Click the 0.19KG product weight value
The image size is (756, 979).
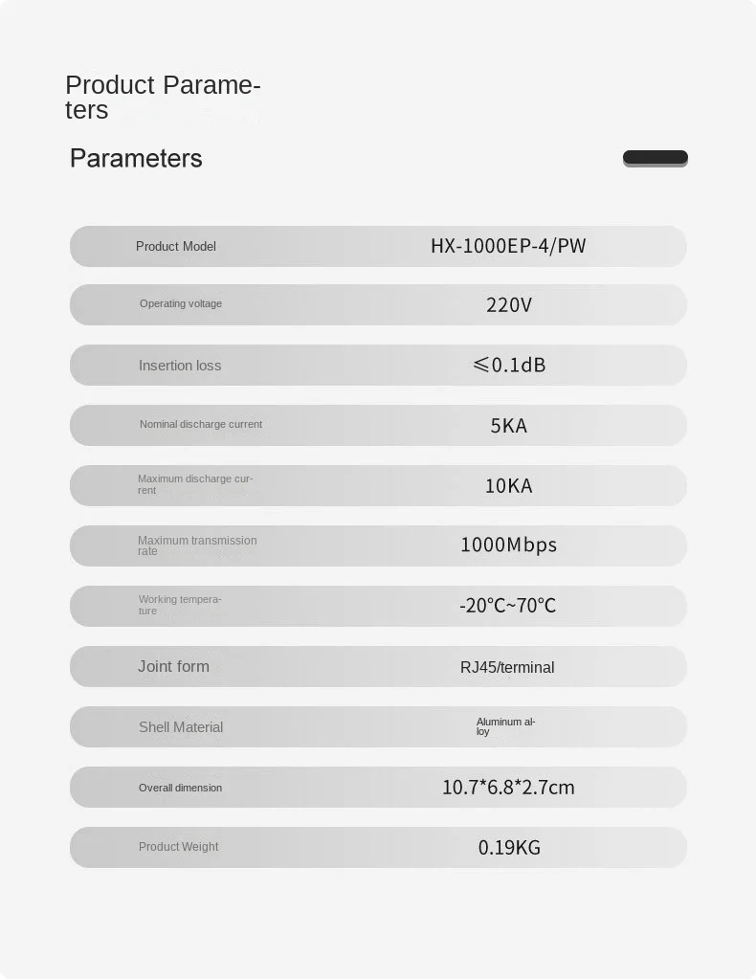pyautogui.click(x=509, y=847)
